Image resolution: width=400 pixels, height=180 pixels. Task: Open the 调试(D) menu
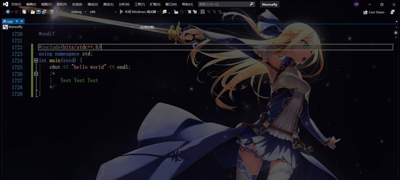pyautogui.click(x=93, y=4)
